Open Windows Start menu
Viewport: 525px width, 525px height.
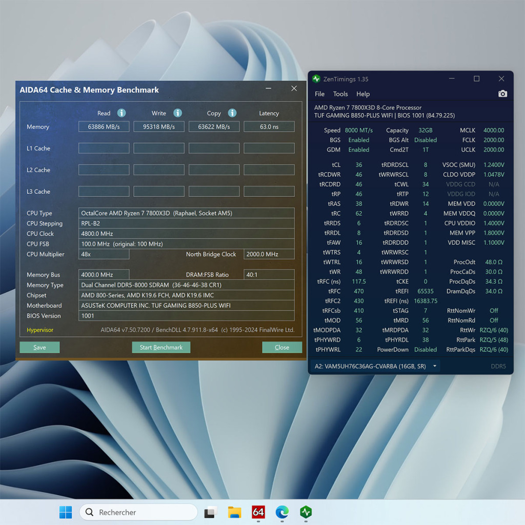coord(66,512)
